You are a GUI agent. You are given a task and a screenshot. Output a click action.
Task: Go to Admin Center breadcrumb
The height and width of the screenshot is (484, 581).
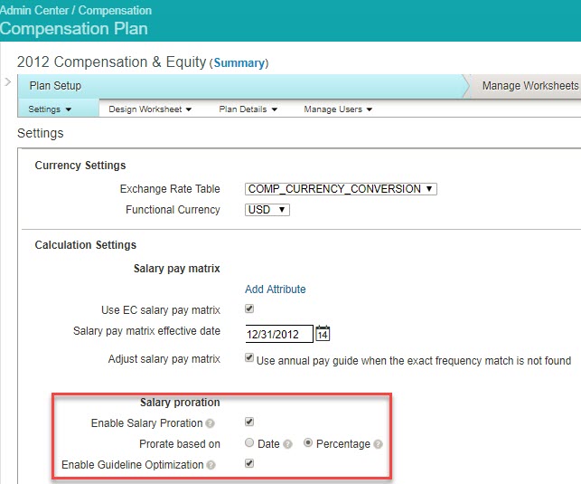pyautogui.click(x=34, y=10)
